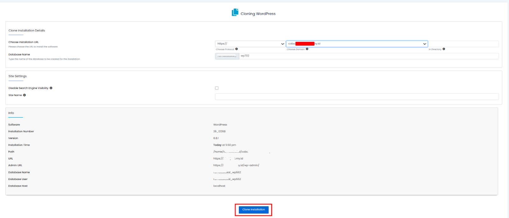
Task: Click info icon beside Disable Search Engine Visibility
Action: pyautogui.click(x=51, y=88)
